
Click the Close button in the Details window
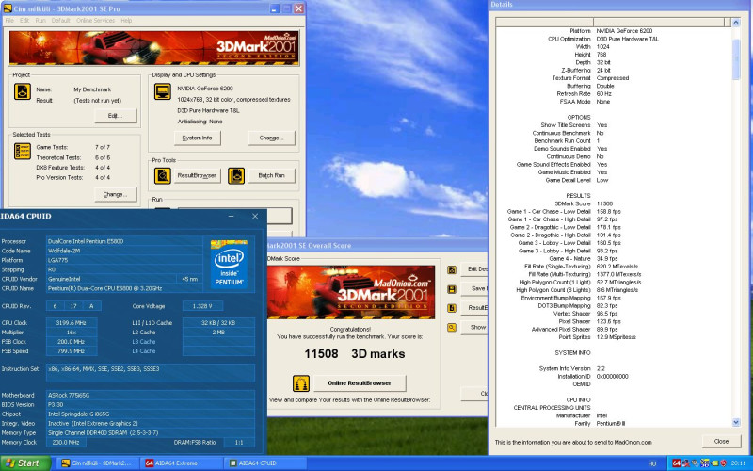click(x=721, y=441)
